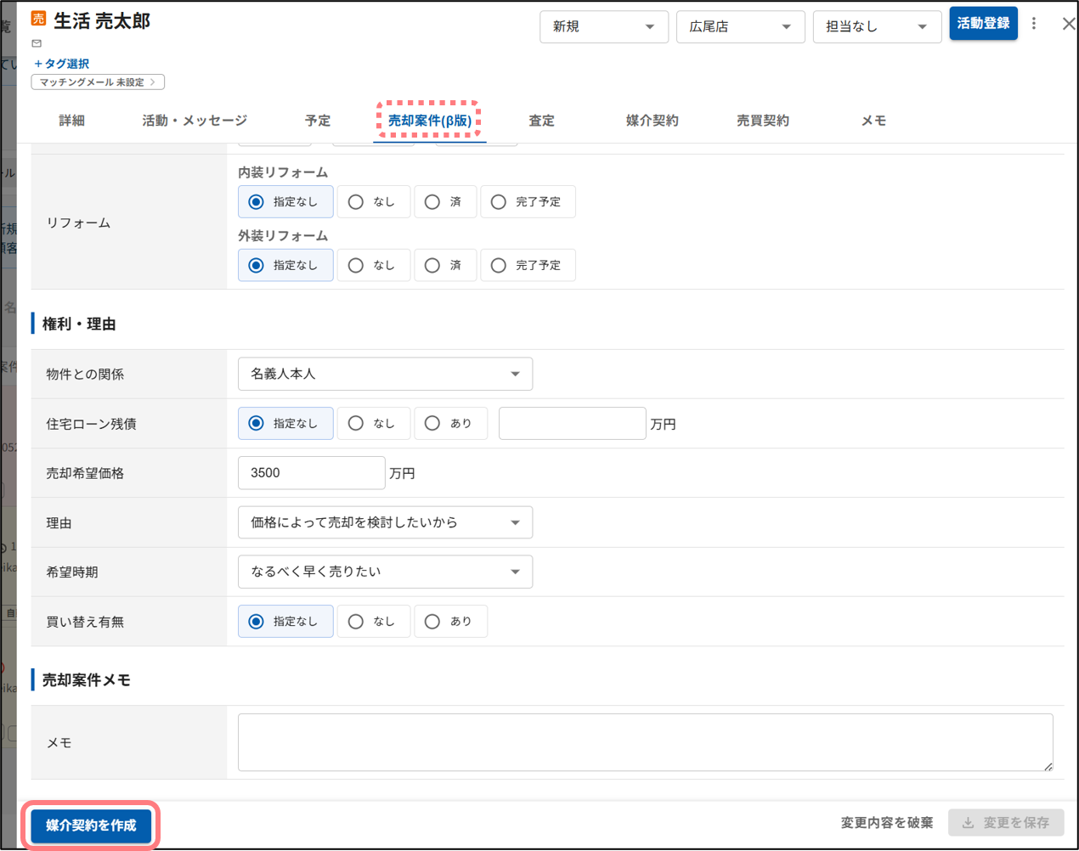Click the 売却案件メモ section heading
The width and height of the screenshot is (1079, 851).
click(x=87, y=679)
